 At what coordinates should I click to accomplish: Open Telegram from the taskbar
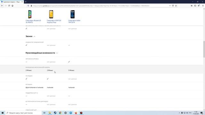click(x=71, y=113)
